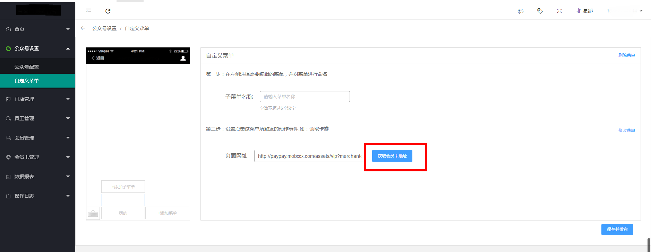Click the tag icon in top bar
Viewport: 651px width, 252px height.
tap(540, 11)
